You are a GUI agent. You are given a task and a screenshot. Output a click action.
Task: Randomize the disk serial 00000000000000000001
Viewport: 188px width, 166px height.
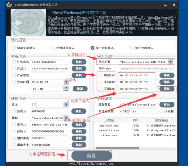click(x=79, y=131)
